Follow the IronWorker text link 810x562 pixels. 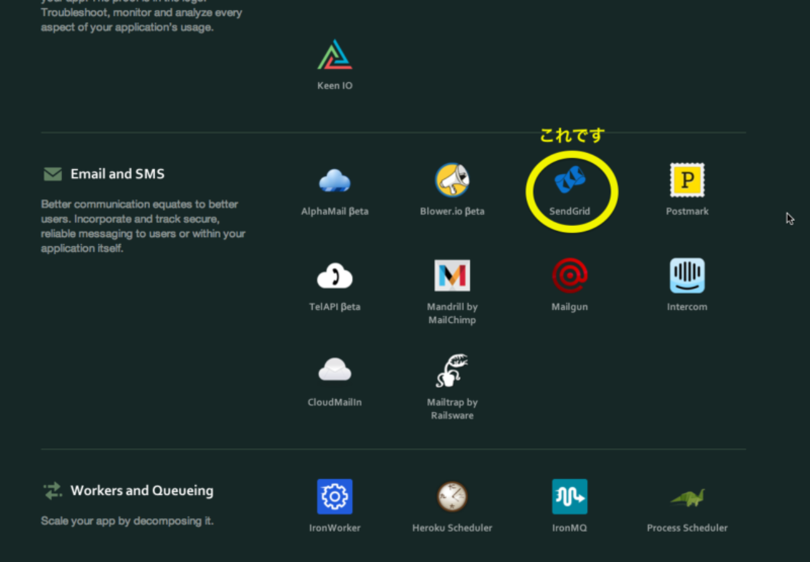click(x=335, y=528)
